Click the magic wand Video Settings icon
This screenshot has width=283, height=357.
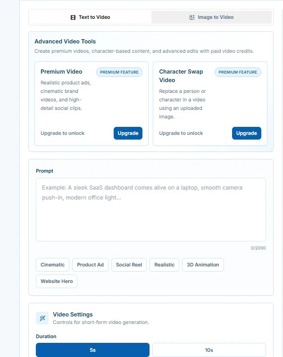coord(42,318)
